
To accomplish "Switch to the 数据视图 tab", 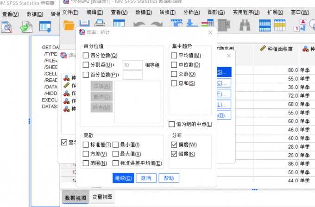I will click(76, 198).
